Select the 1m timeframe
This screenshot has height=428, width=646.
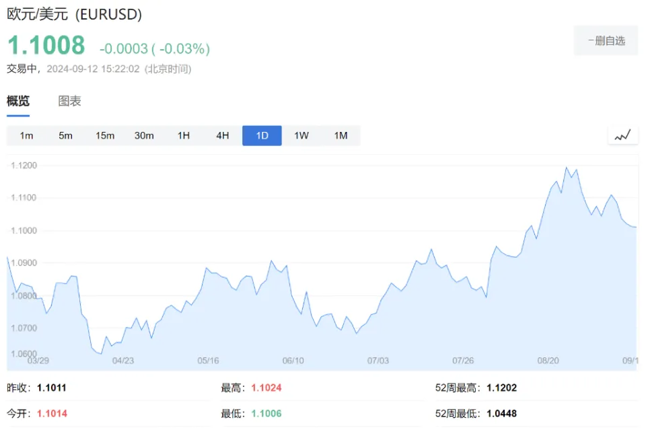pos(26,136)
